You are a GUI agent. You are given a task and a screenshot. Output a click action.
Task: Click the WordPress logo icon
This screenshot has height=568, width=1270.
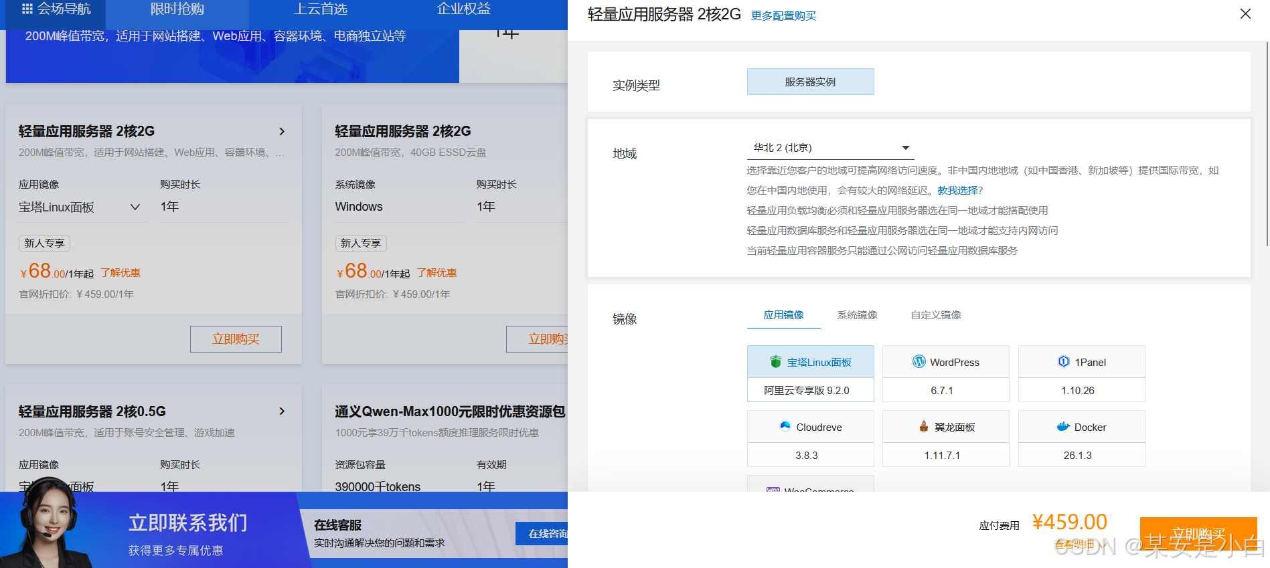tap(919, 362)
